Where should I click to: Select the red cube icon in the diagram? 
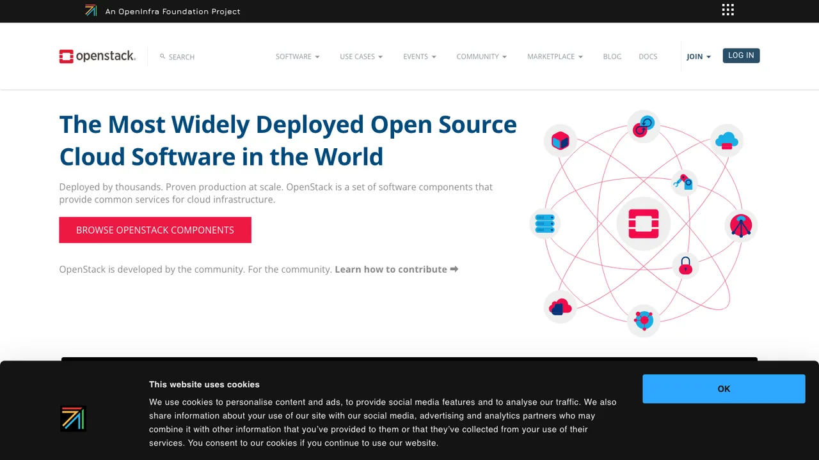tap(561, 141)
